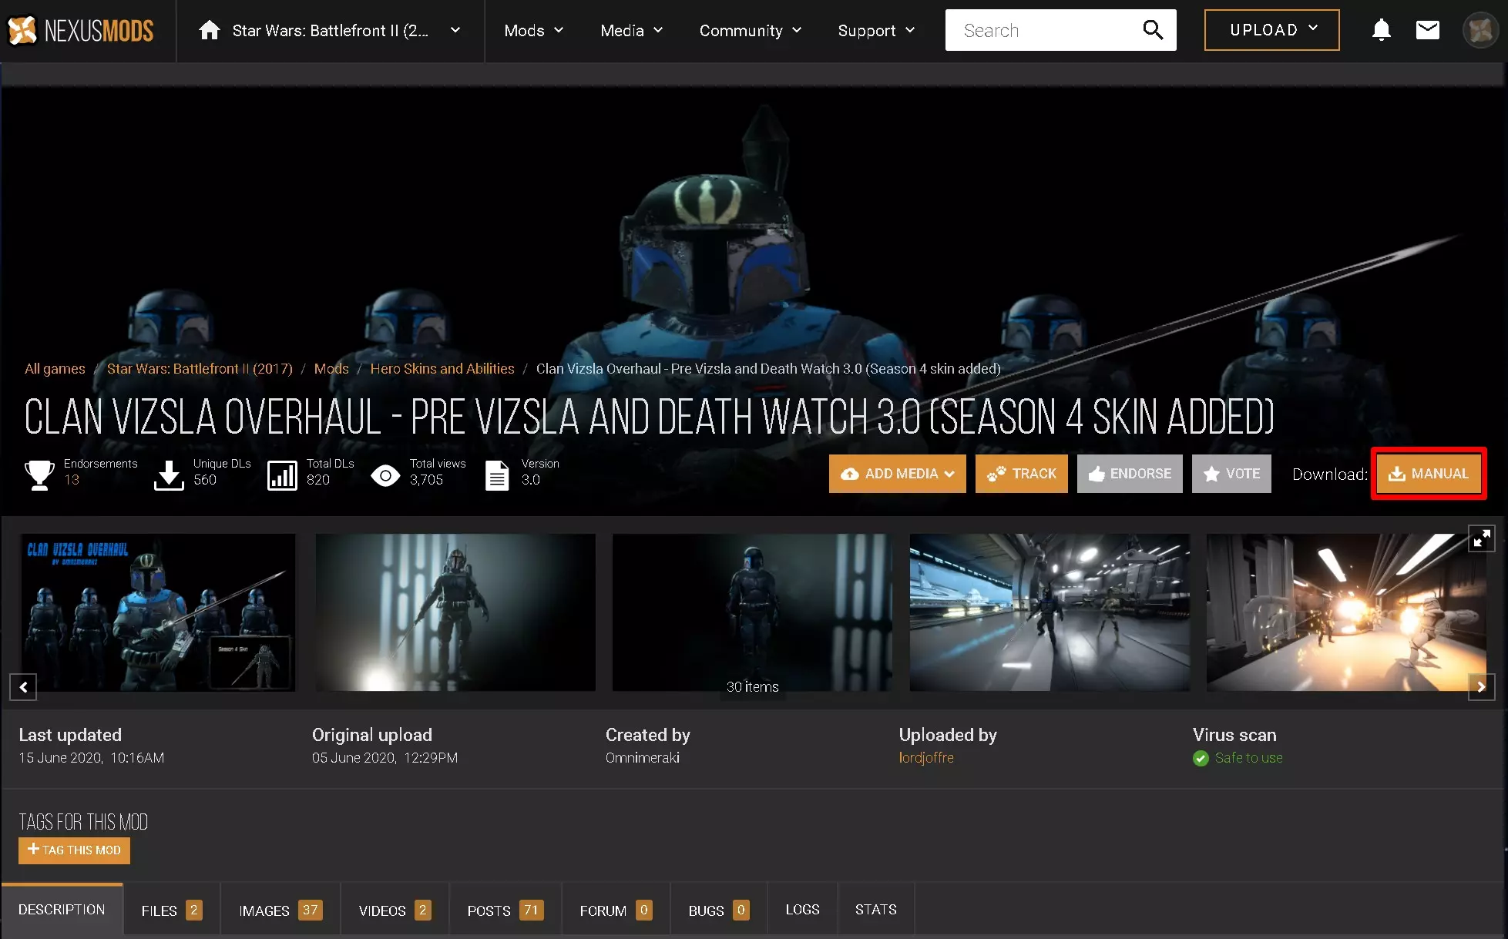Open the Upload dropdown menu

(x=1271, y=30)
